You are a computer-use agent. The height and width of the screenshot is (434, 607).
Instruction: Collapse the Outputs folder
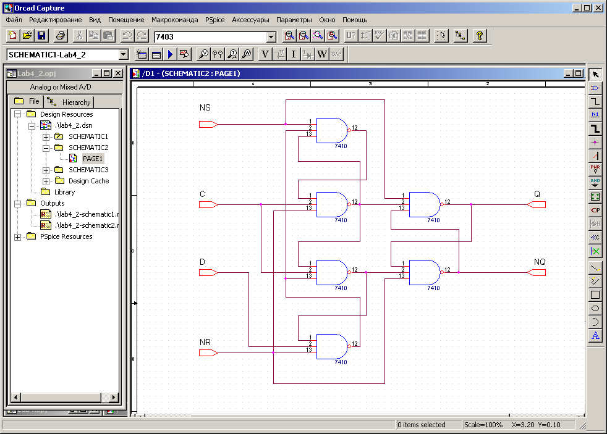pos(18,203)
